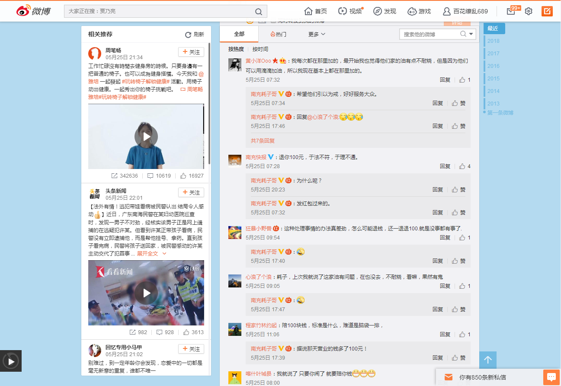Viewport: 561px width, 386px height.
Task: Follow 周笔畅 with the 关注 button
Action: tap(191, 52)
